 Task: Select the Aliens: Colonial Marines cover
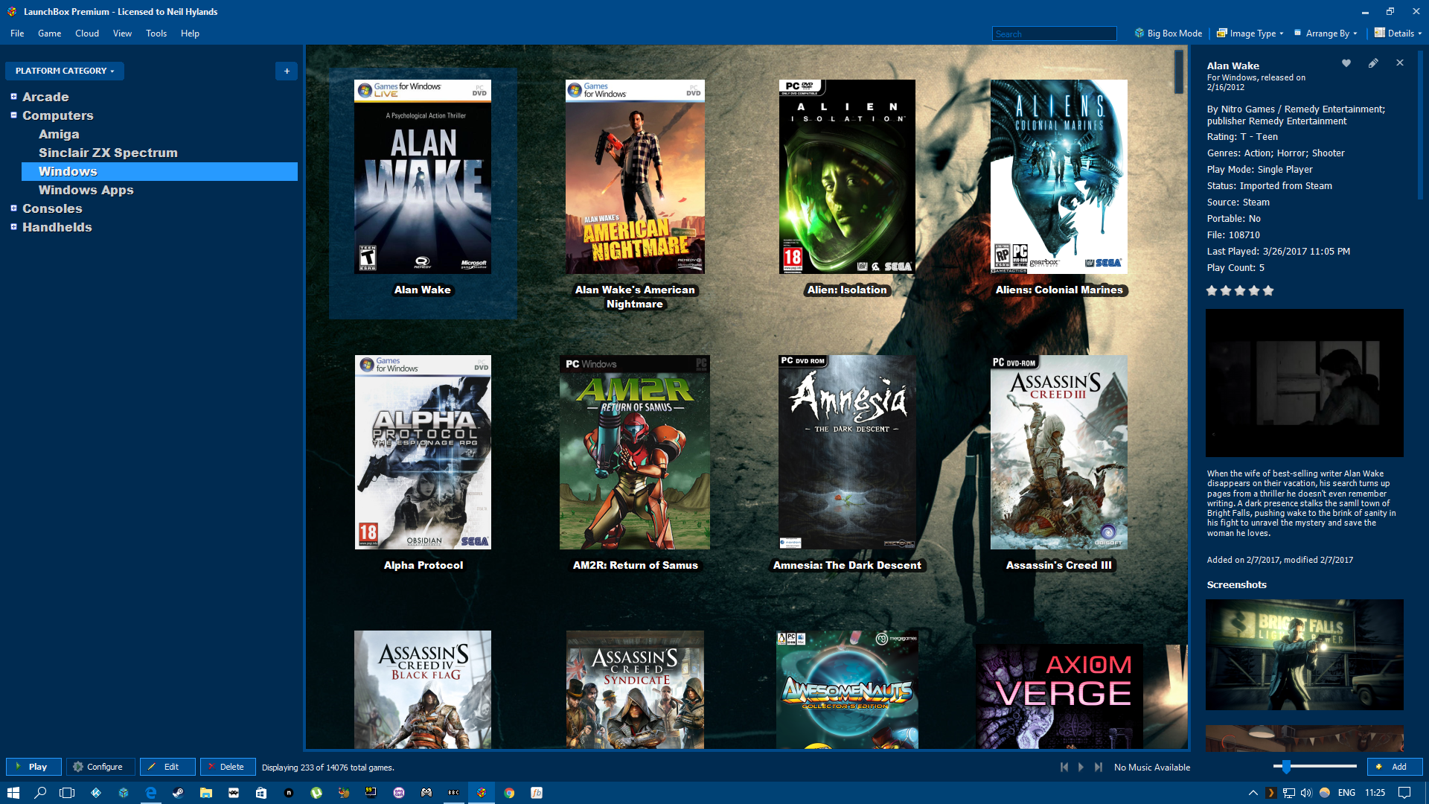coord(1059,176)
